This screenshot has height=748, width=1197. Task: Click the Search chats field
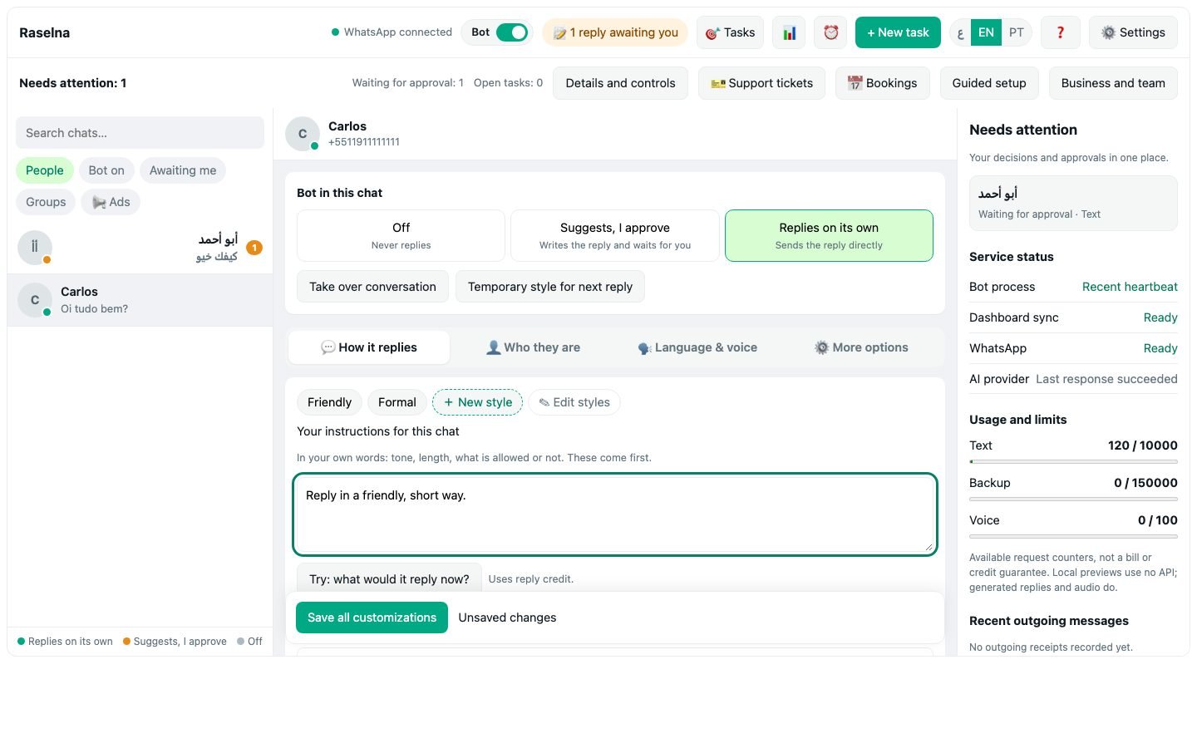click(x=140, y=133)
